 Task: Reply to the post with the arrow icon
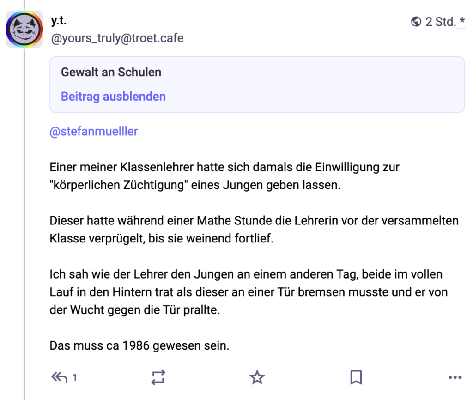59,377
